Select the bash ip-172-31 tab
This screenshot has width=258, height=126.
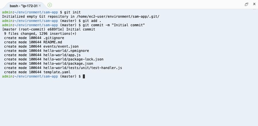[24, 6]
